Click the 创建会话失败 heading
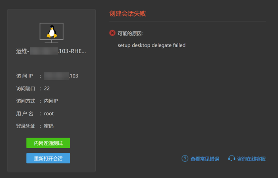Viewport: 278px width, 178px height. 127,14
